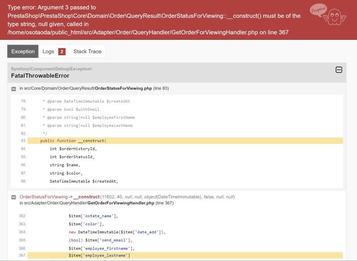Screen dimensions: 357x261
Task: Switch to the Exception tab
Action: [x=23, y=52]
